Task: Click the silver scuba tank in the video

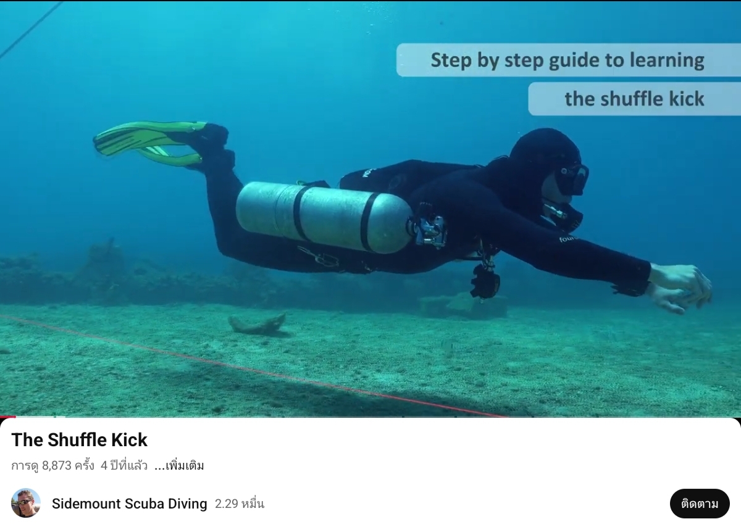Action: 324,217
